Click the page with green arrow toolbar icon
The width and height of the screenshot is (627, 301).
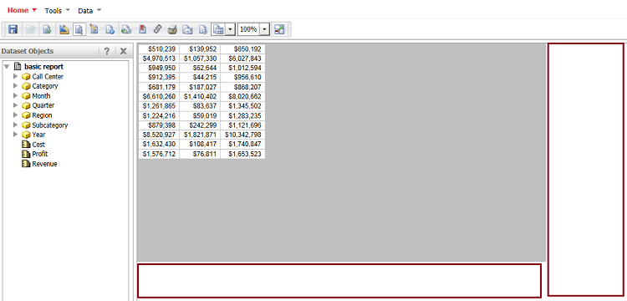coord(47,29)
